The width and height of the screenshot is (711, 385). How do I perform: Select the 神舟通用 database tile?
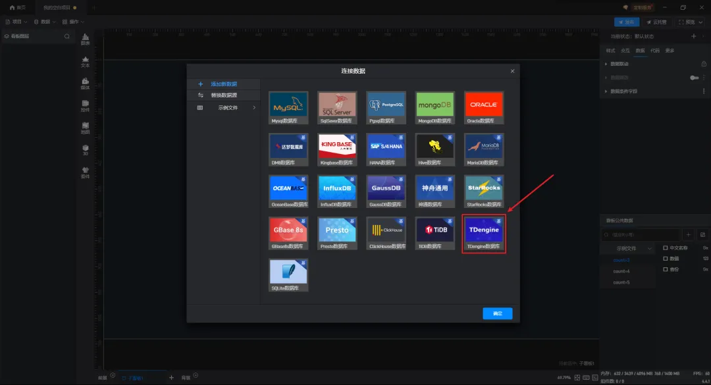pos(435,192)
